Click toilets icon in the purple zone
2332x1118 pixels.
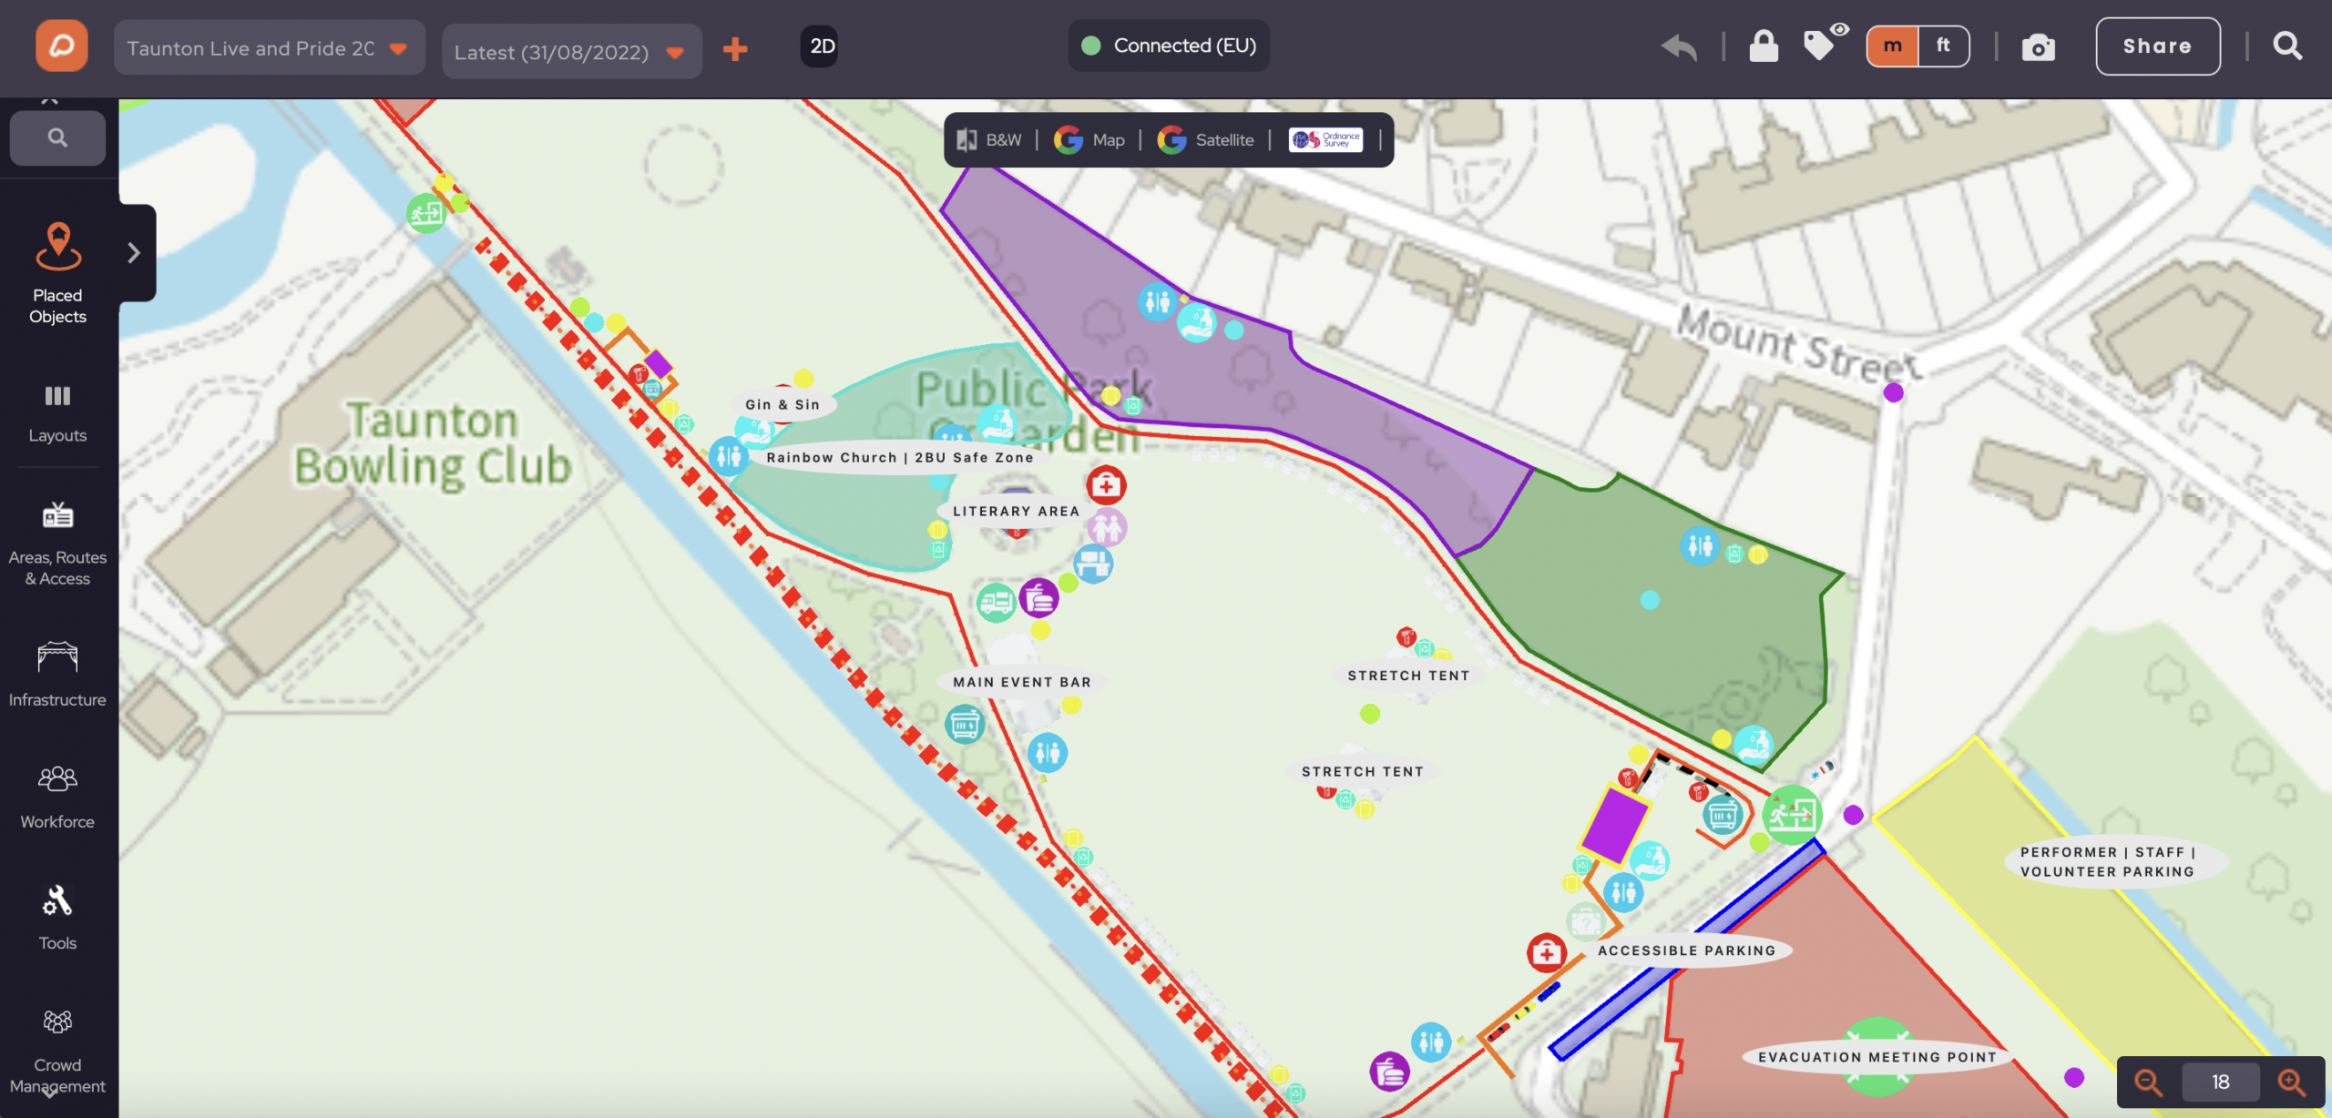click(x=1157, y=300)
